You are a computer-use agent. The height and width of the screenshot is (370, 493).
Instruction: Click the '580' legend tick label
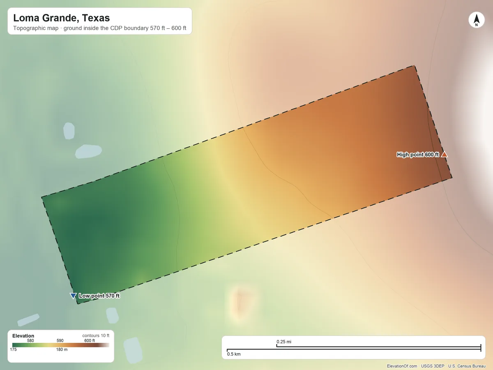coord(30,340)
